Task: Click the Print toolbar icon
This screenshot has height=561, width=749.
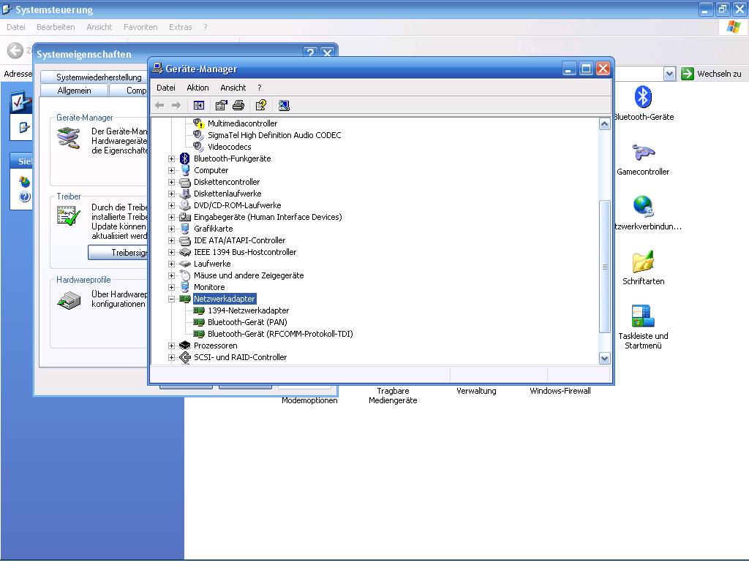Action: [238, 105]
